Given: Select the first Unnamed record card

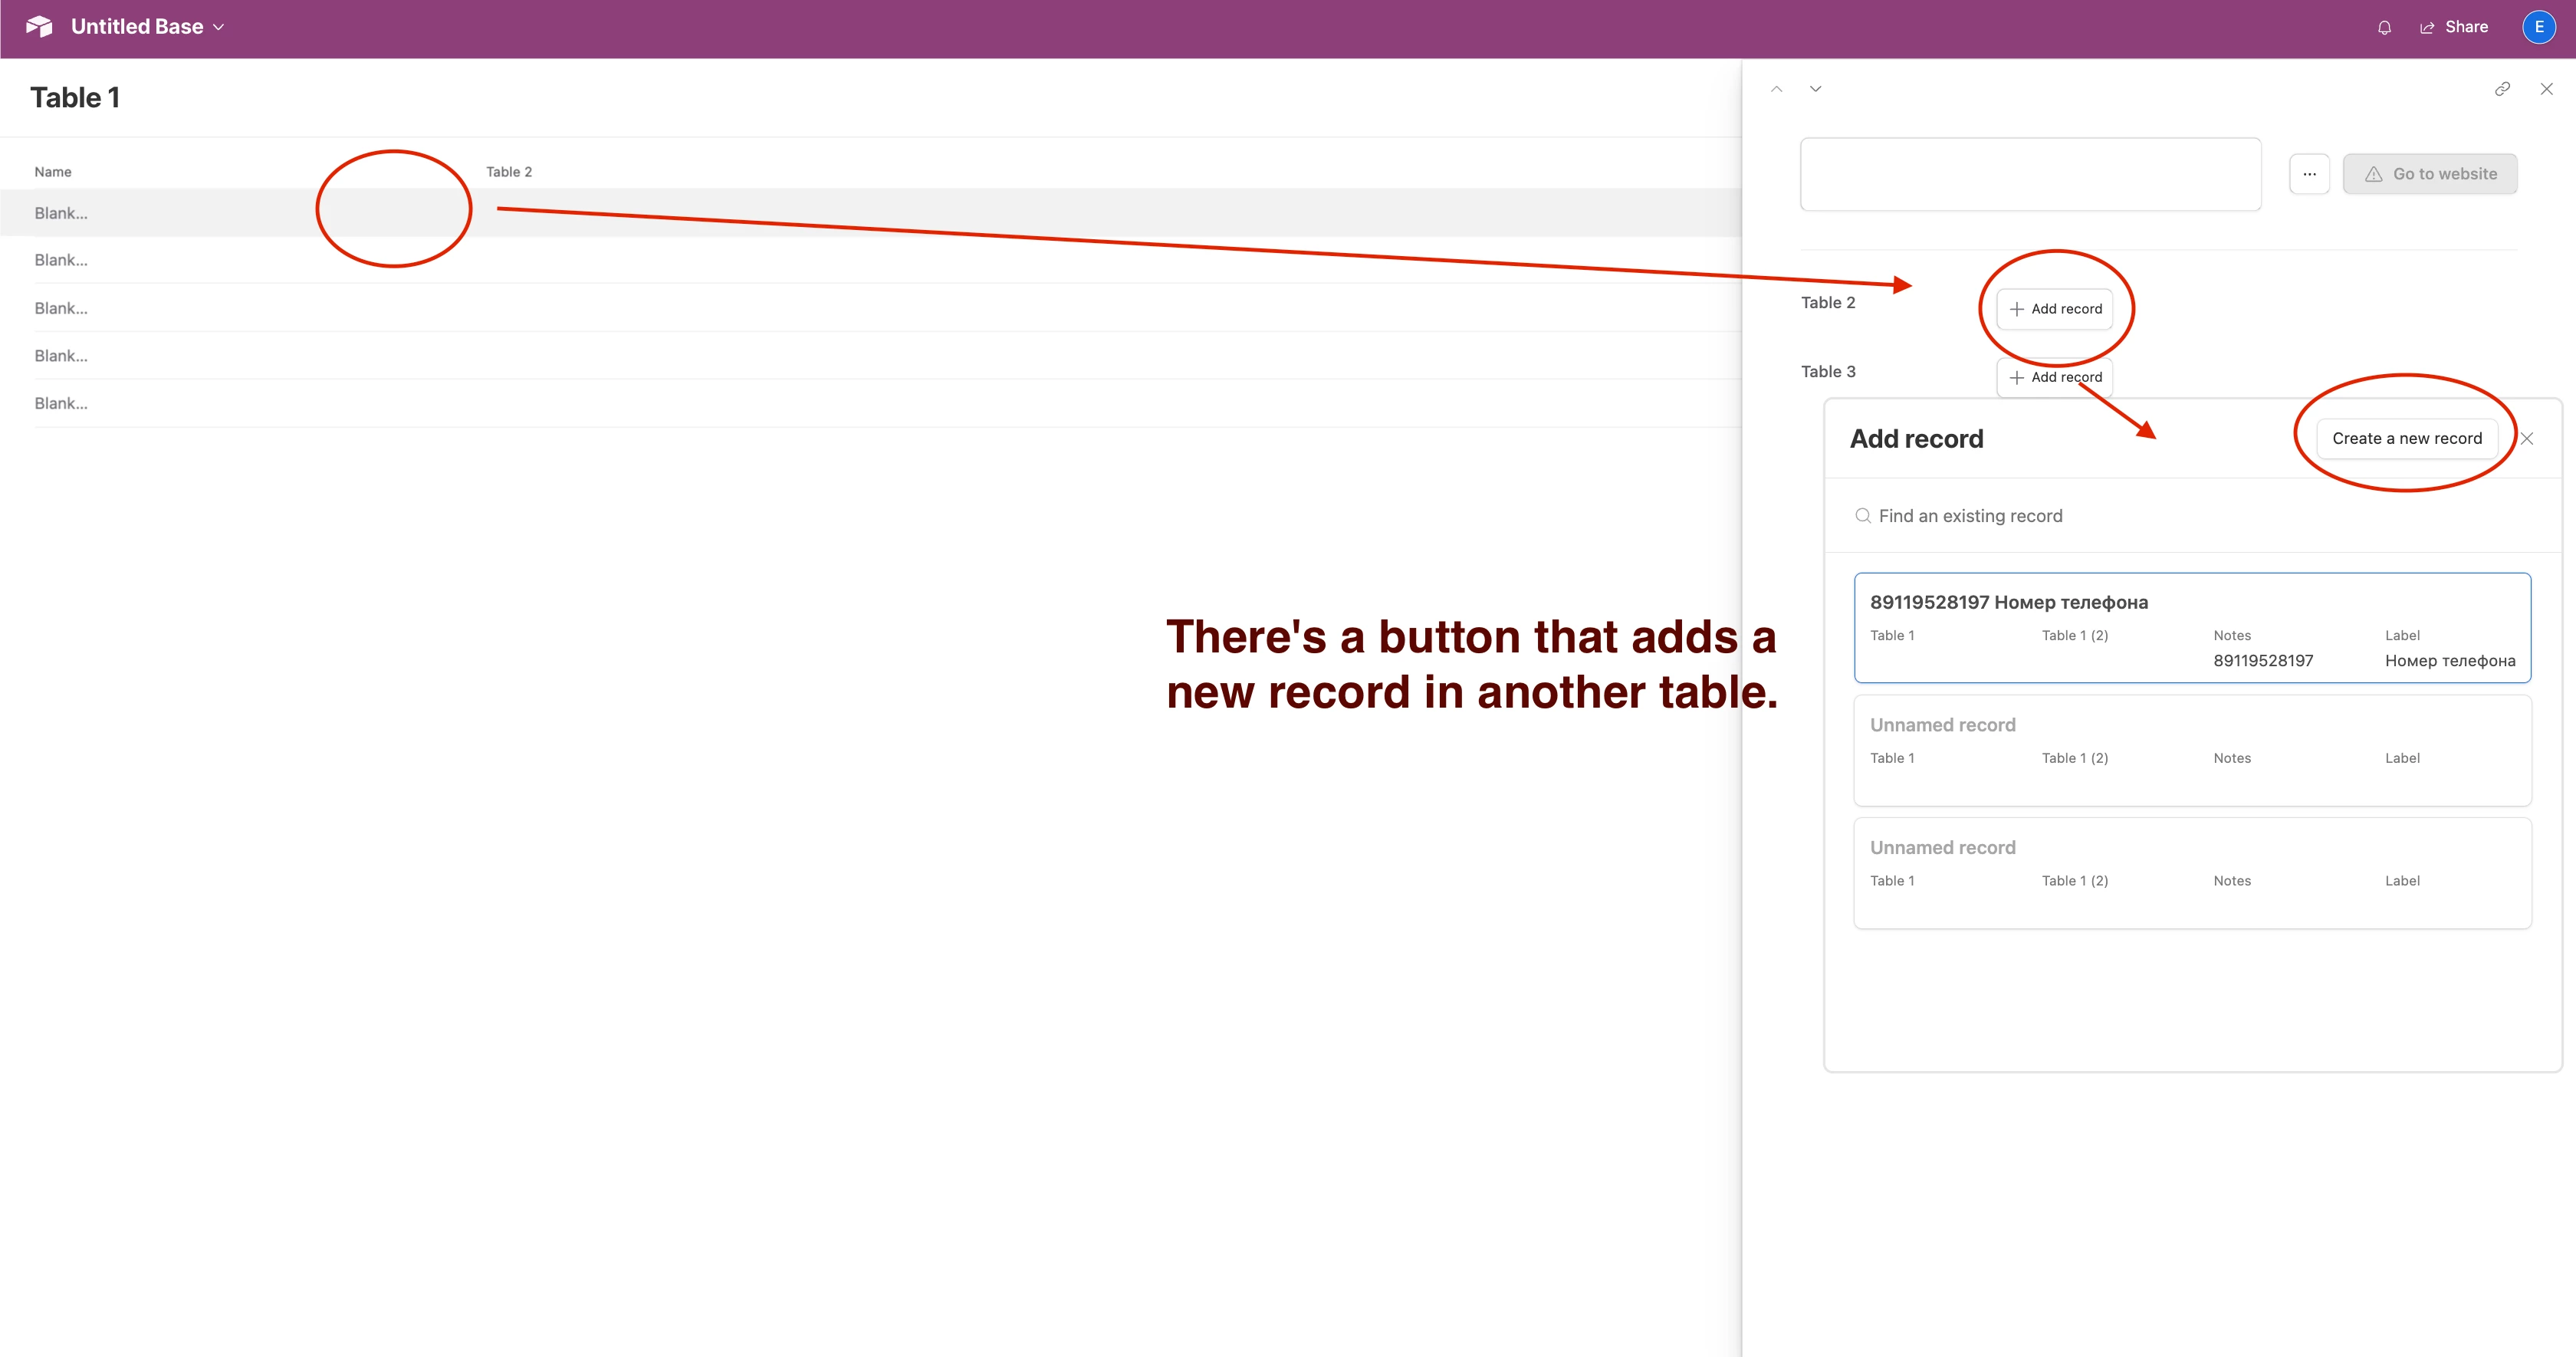Looking at the screenshot, I should click(x=2191, y=750).
